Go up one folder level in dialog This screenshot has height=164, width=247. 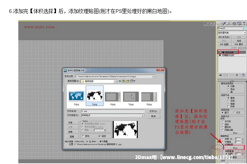(x=124, y=81)
